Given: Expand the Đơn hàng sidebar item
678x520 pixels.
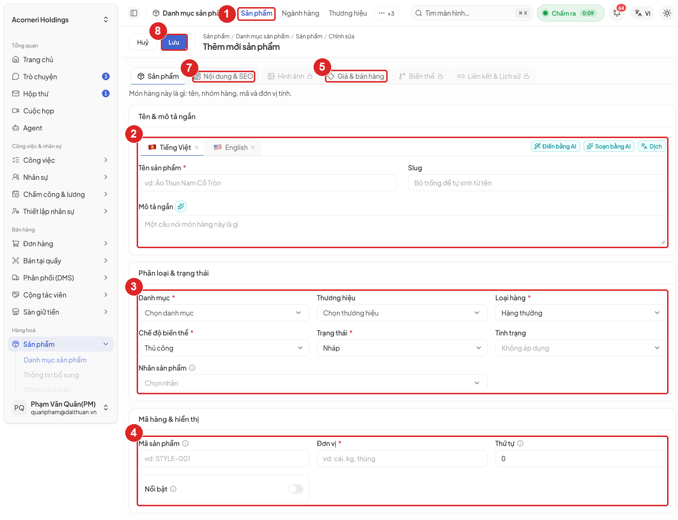Looking at the screenshot, I should [61, 243].
